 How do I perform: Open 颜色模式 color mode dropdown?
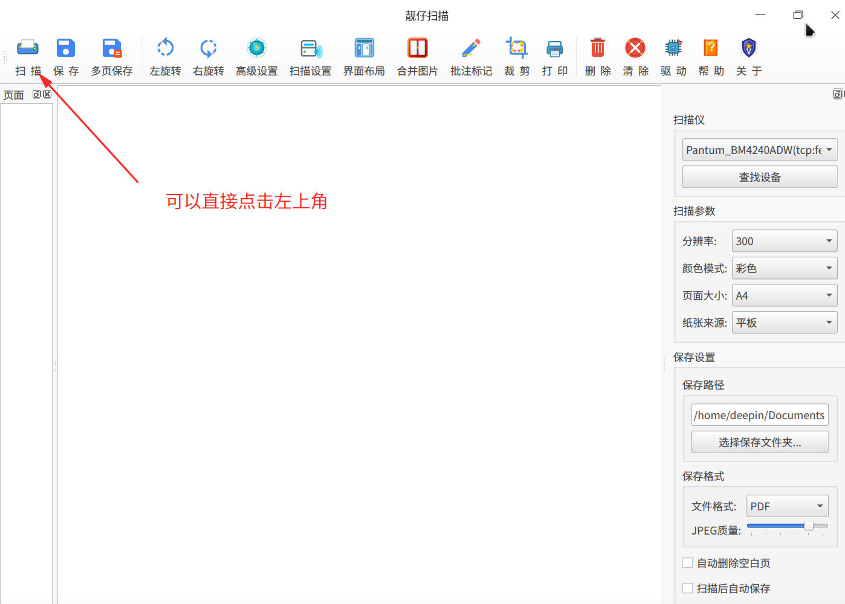pos(785,268)
